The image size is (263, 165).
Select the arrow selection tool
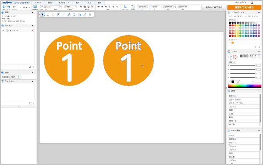[43, 14]
